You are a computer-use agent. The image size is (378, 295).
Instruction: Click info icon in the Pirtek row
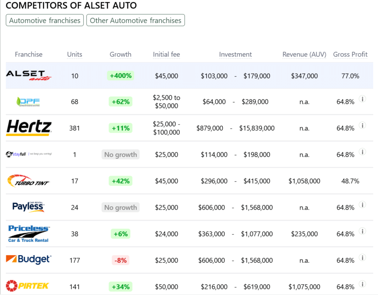pos(362,284)
